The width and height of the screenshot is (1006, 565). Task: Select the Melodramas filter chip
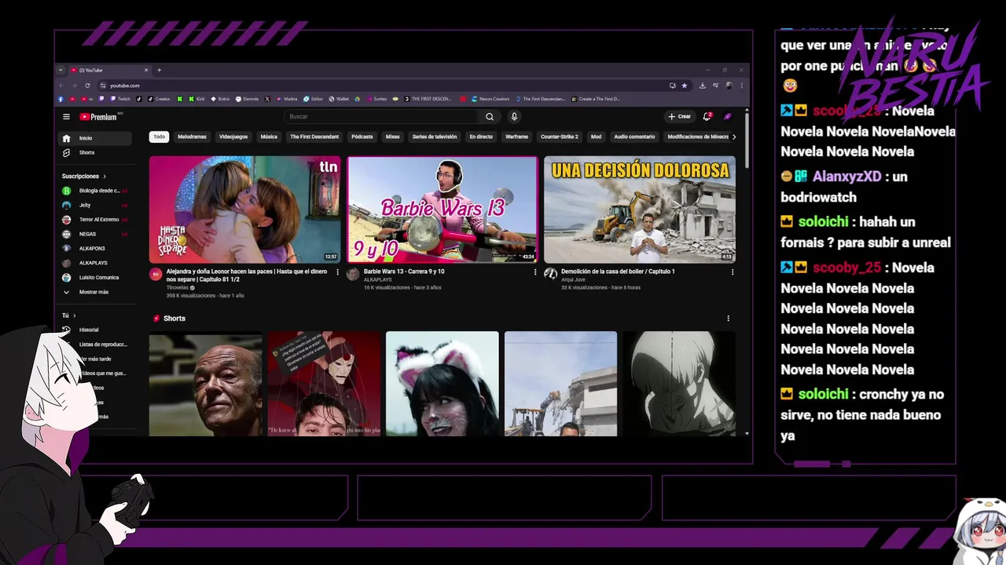click(192, 137)
